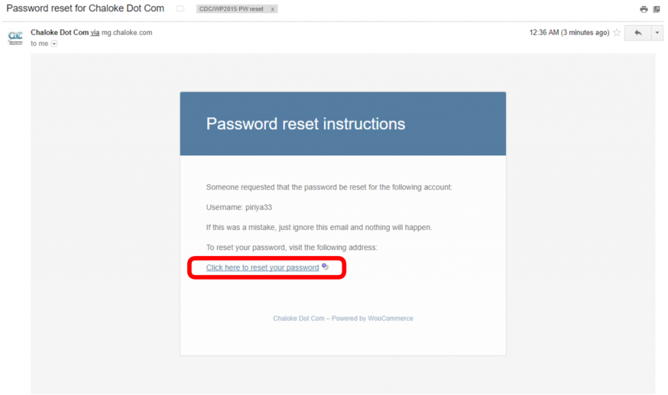Open the More options dropdown beside reply
Viewport: 668px width, 395px height.
(x=657, y=33)
